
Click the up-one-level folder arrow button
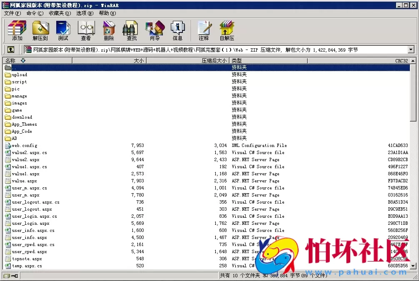[10, 50]
